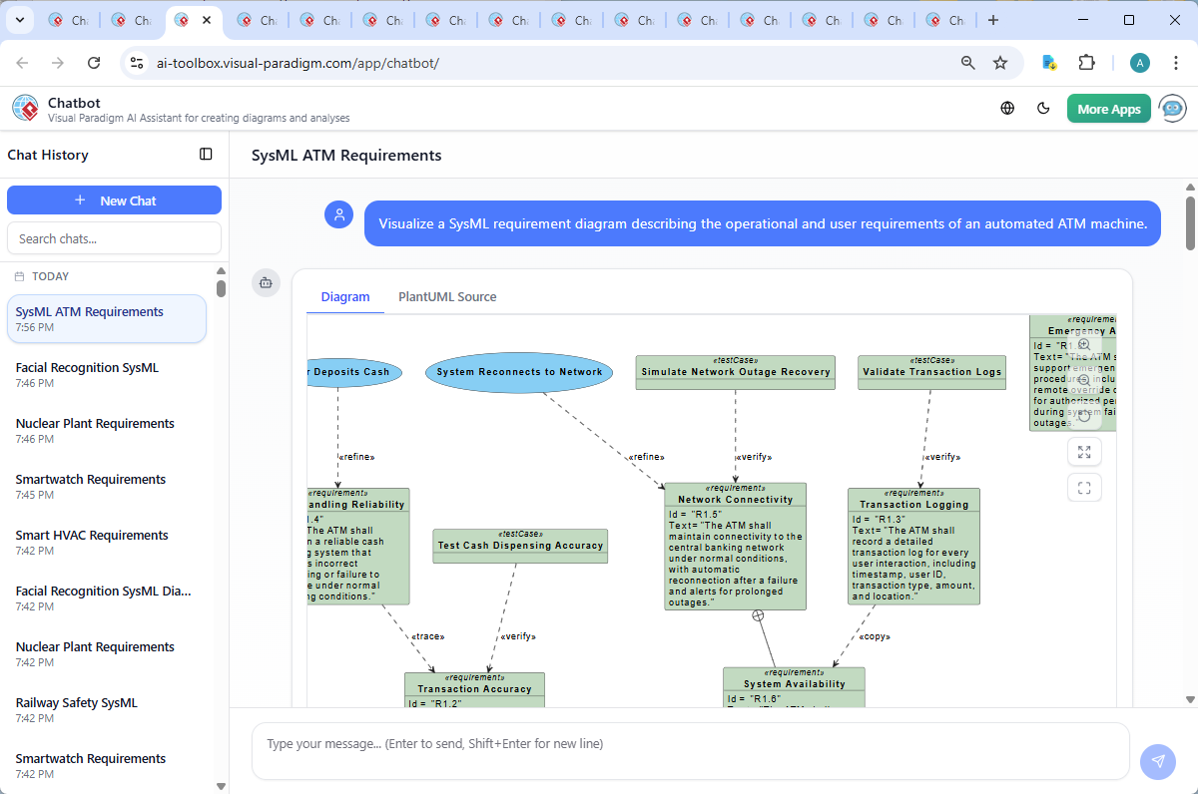1198x794 pixels.
Task: Switch to the PlantUML Source tab
Action: tap(447, 297)
